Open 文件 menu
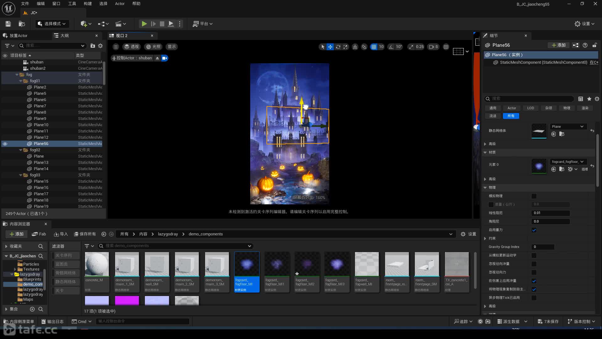The width and height of the screenshot is (602, 339). [25, 4]
